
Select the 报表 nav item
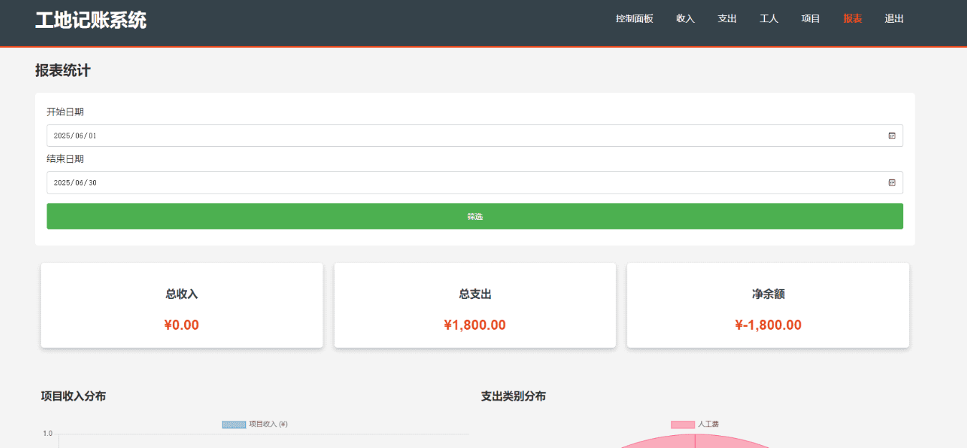click(x=852, y=19)
